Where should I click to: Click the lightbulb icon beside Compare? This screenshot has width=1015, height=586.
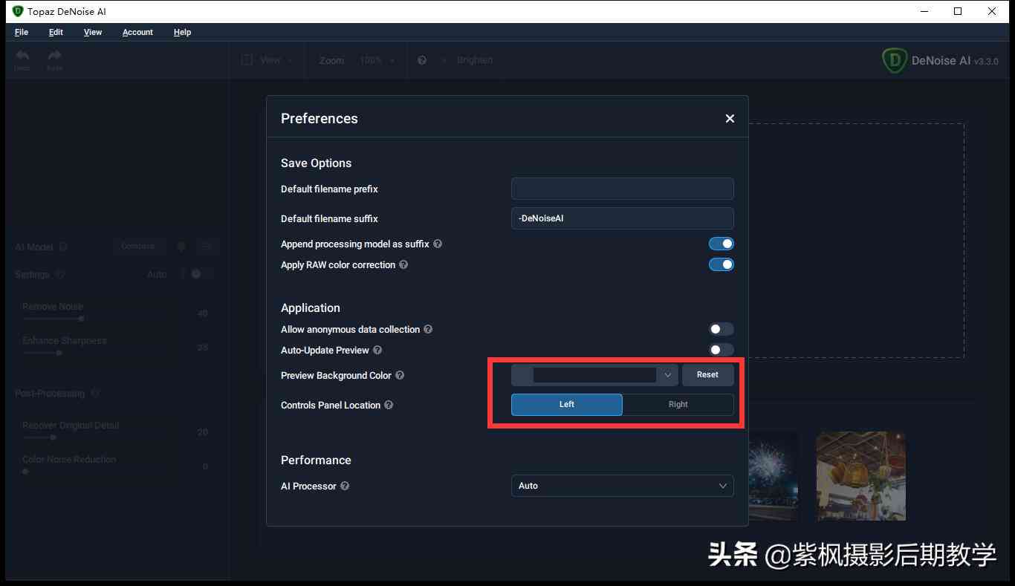[x=181, y=246]
